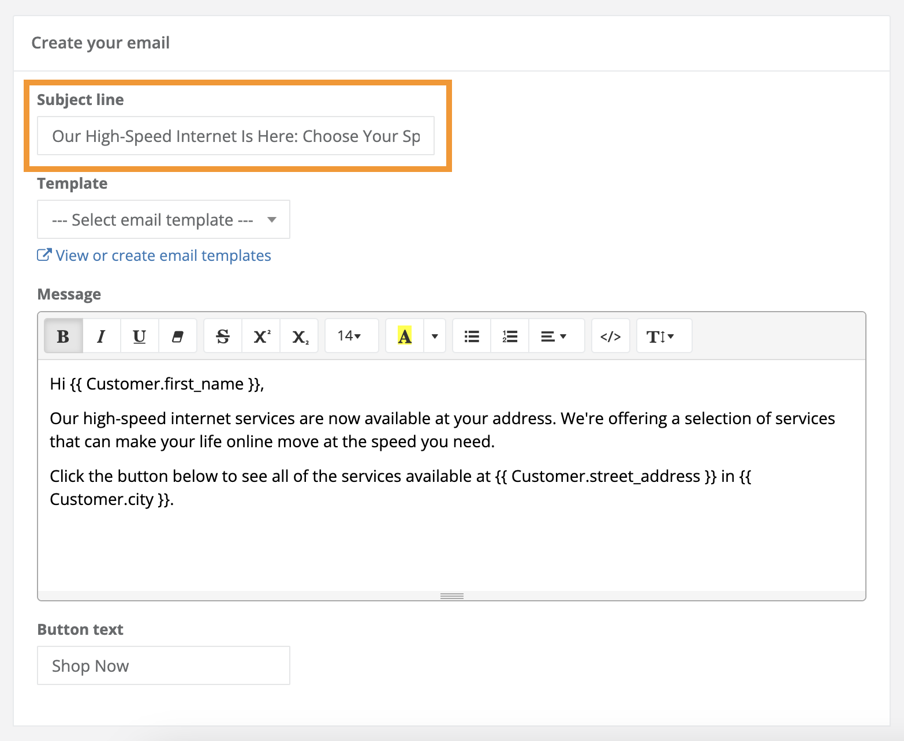
Task: Click into the Subject line field
Action: pos(236,136)
